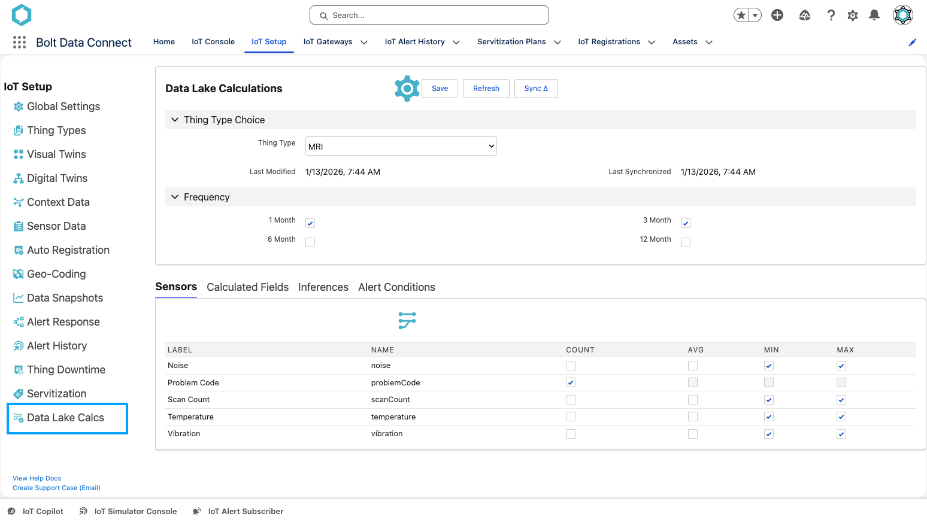The height and width of the screenshot is (523, 927).
Task: Uncheck the 3 Month frequency
Action: coord(686,223)
